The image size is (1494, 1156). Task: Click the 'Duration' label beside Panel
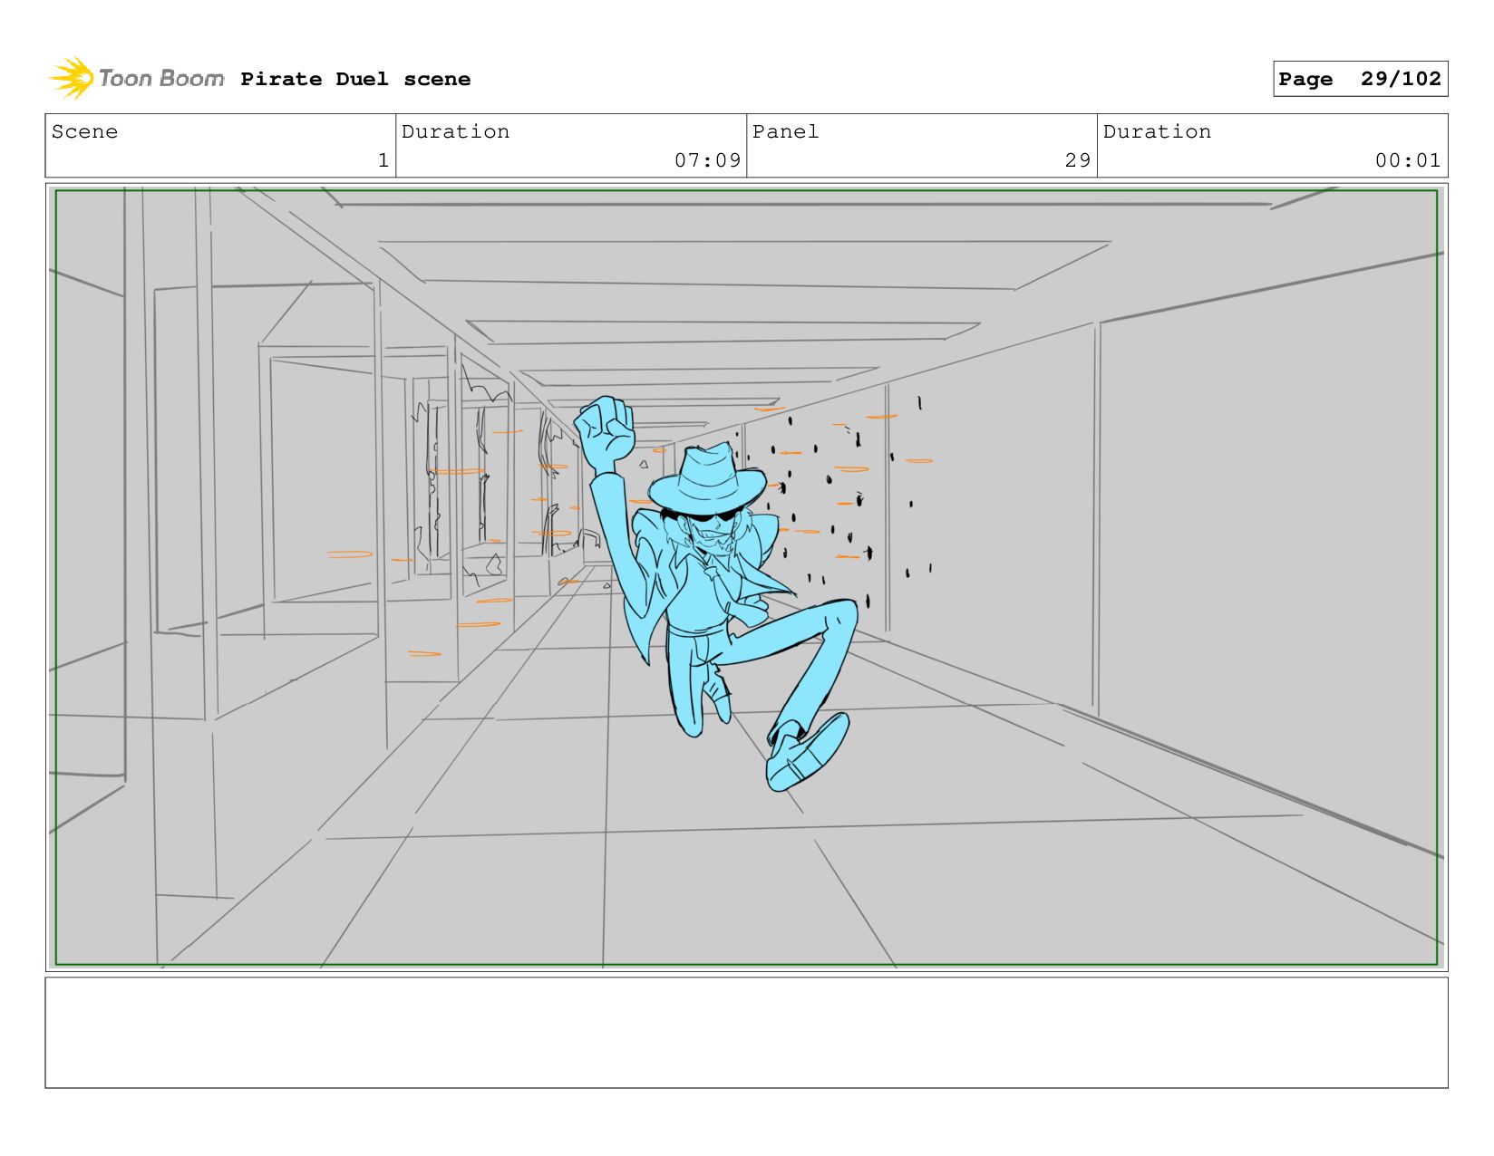[1157, 131]
